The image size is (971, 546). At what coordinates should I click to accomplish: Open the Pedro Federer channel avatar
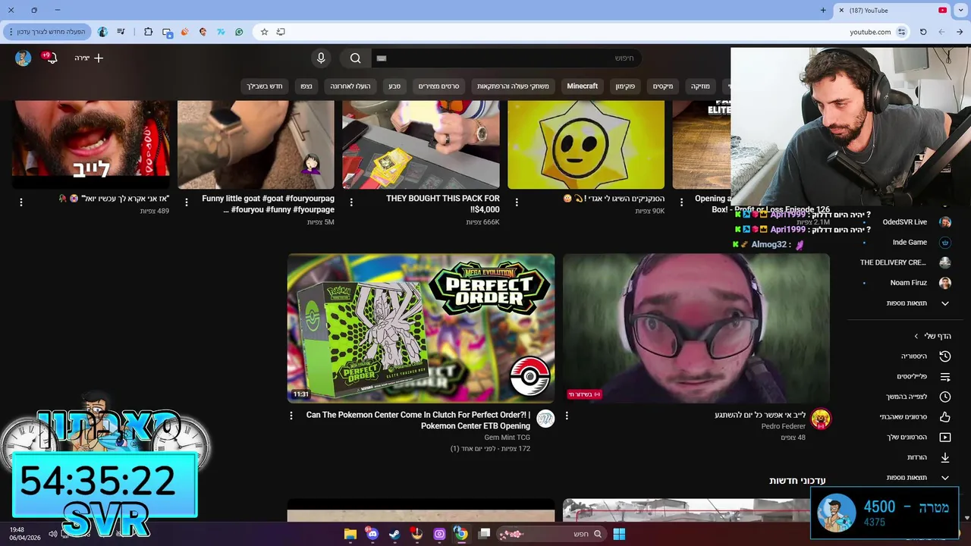coord(820,419)
